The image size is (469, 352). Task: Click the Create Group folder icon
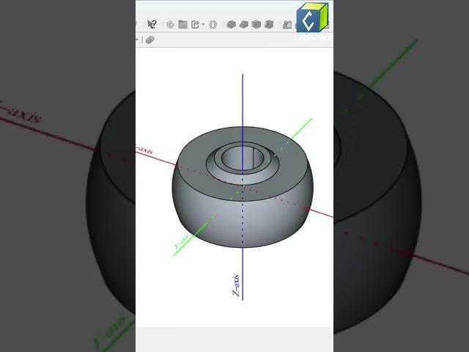182,24
